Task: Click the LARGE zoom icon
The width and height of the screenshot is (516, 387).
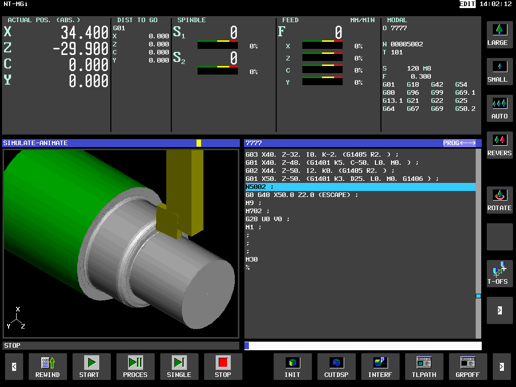Action: [499, 34]
